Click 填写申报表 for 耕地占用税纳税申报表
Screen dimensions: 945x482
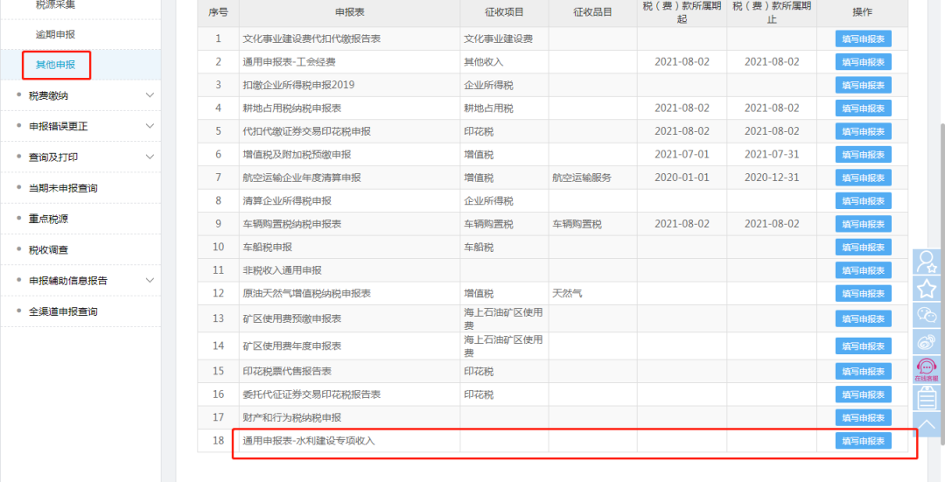tap(863, 108)
